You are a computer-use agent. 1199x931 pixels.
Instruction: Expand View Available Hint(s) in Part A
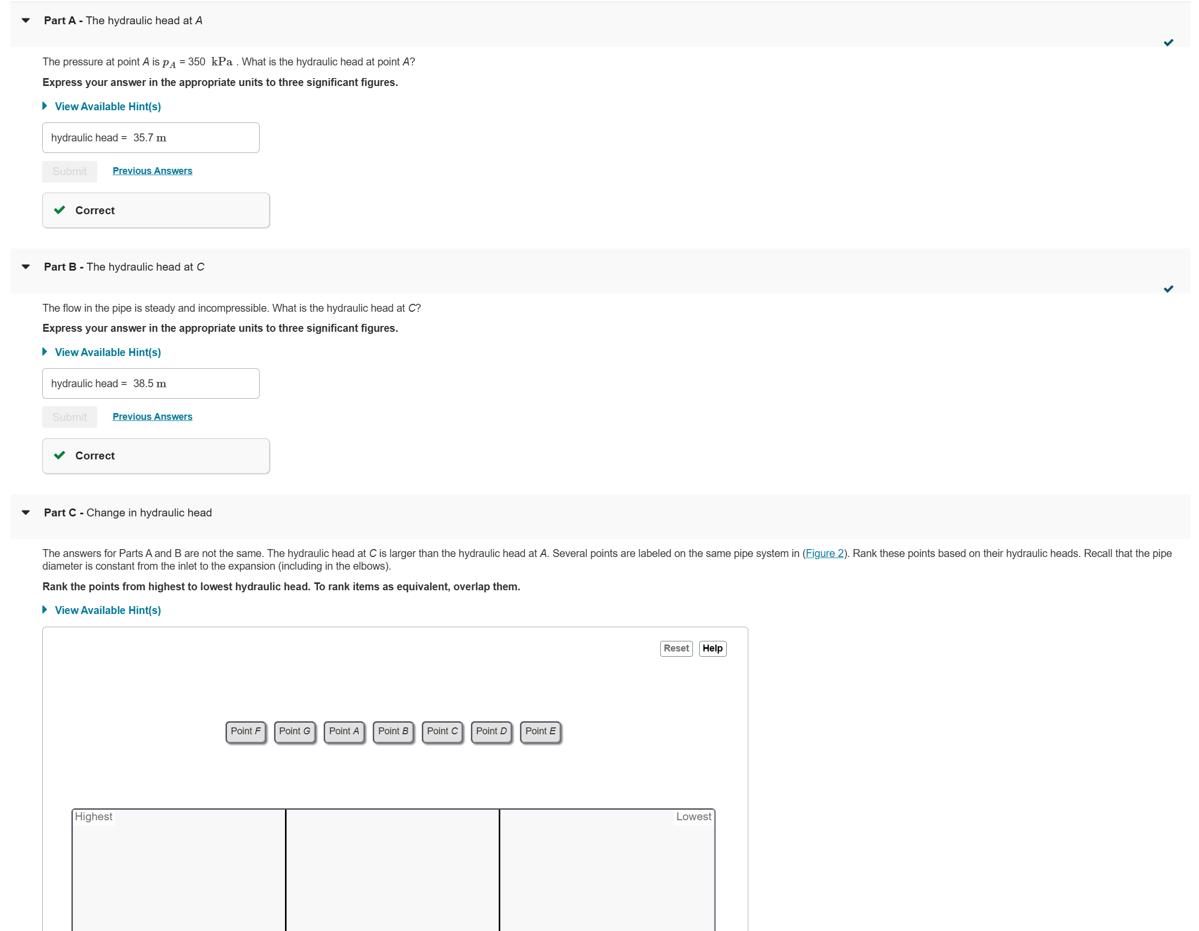pyautogui.click(x=107, y=107)
